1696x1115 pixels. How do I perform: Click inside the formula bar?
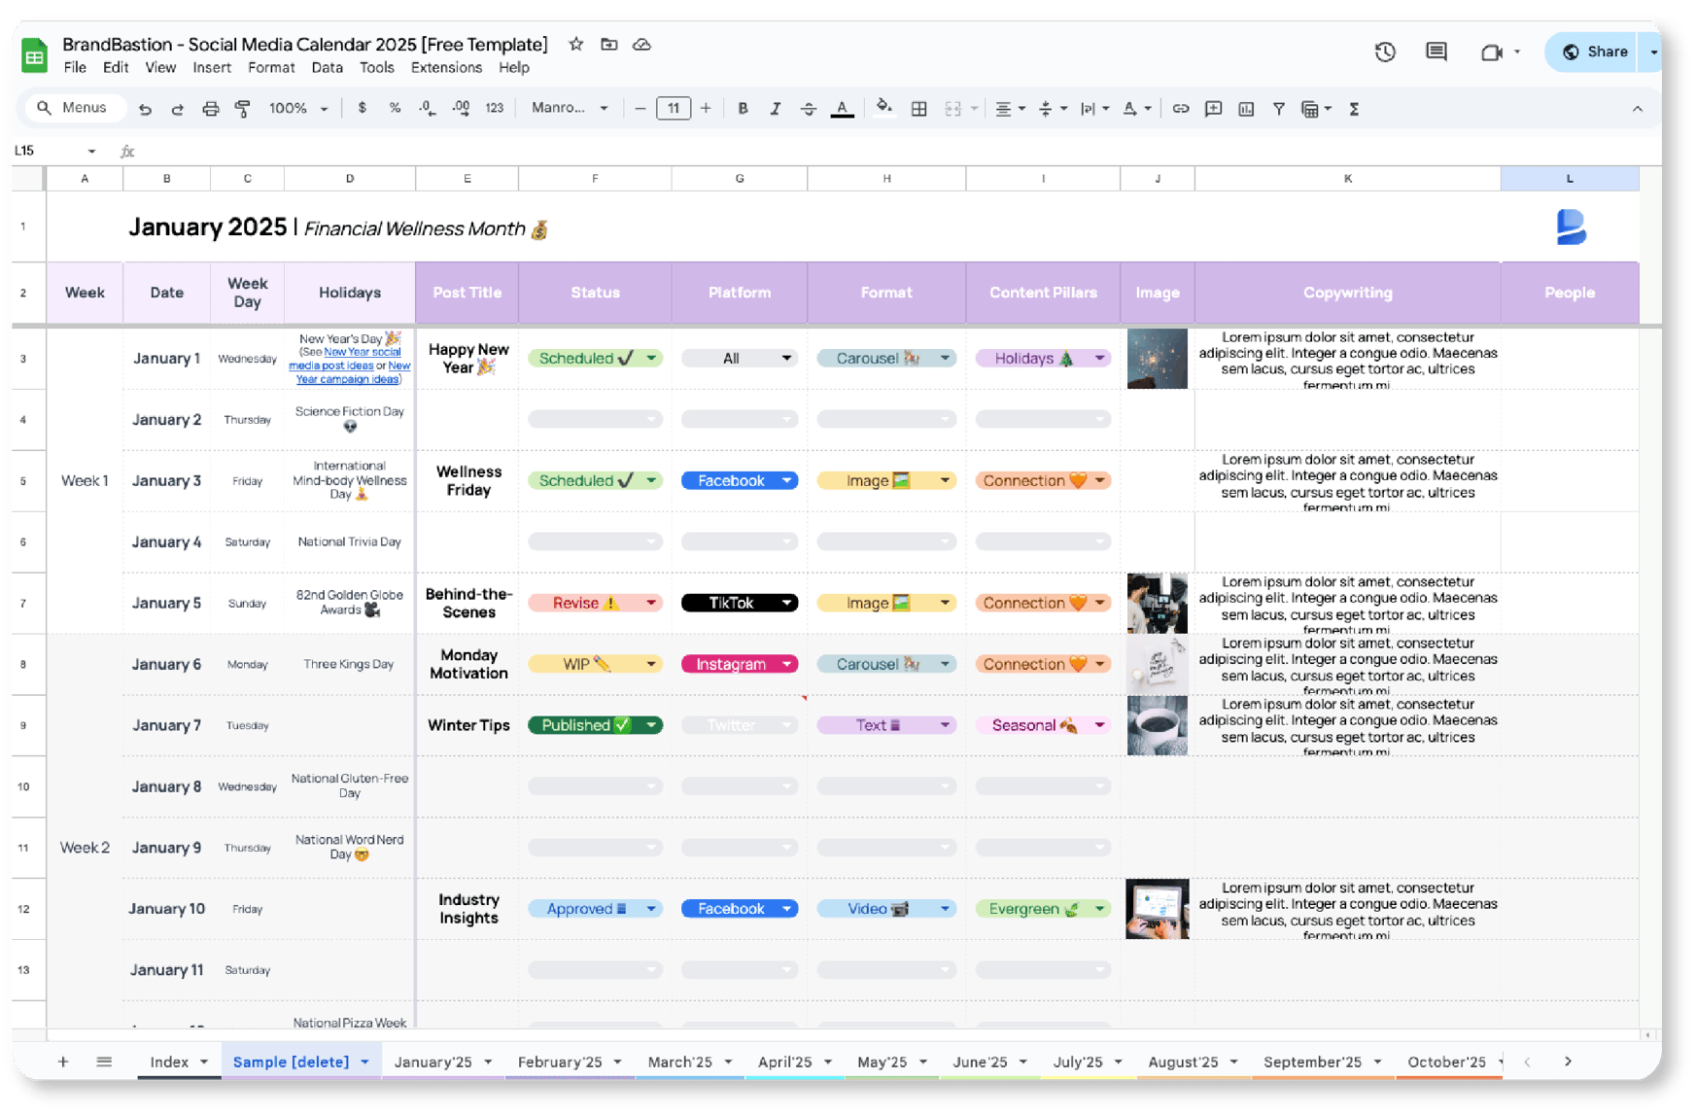tap(389, 151)
